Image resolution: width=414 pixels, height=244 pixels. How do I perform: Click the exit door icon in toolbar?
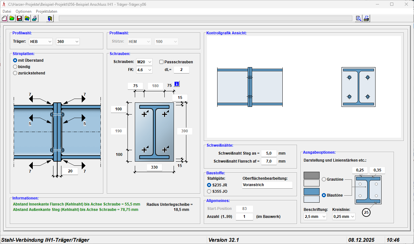[50, 18]
